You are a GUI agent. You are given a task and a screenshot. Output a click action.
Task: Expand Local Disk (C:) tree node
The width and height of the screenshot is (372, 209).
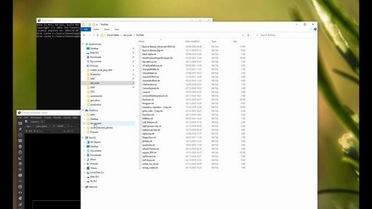pos(84,172)
